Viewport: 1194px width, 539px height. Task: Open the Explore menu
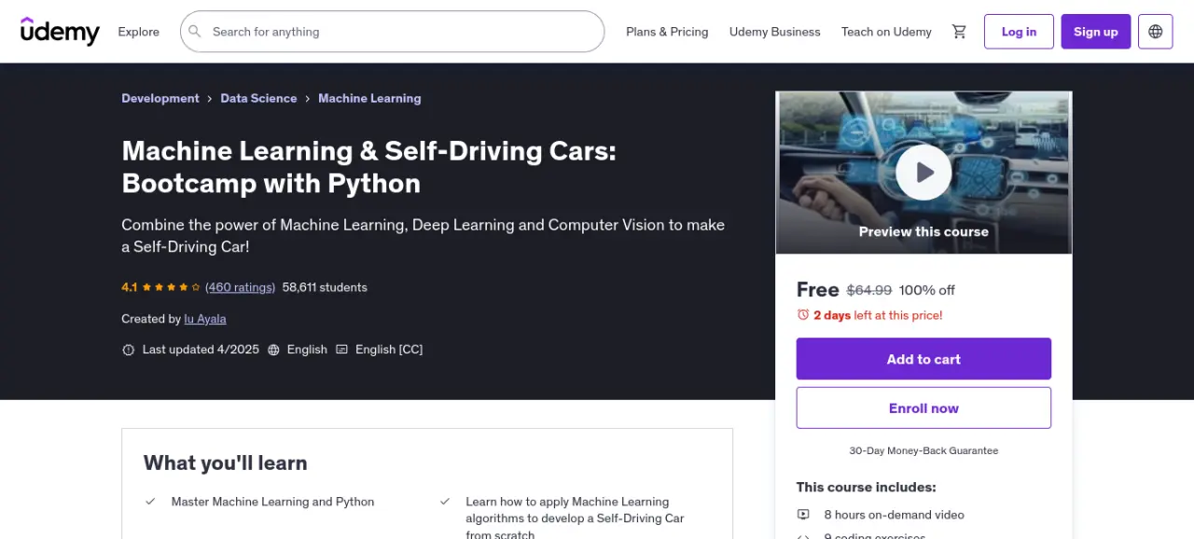(138, 32)
